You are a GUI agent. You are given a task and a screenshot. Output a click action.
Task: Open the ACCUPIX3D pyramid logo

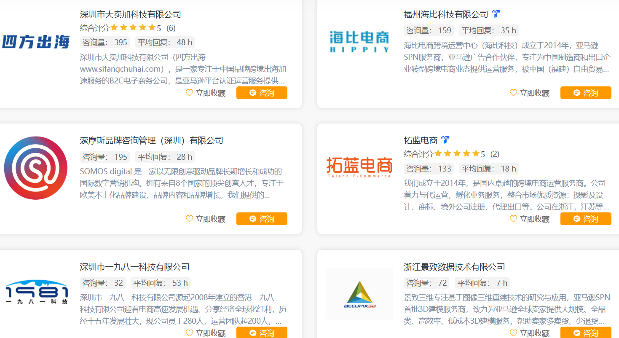click(x=359, y=294)
